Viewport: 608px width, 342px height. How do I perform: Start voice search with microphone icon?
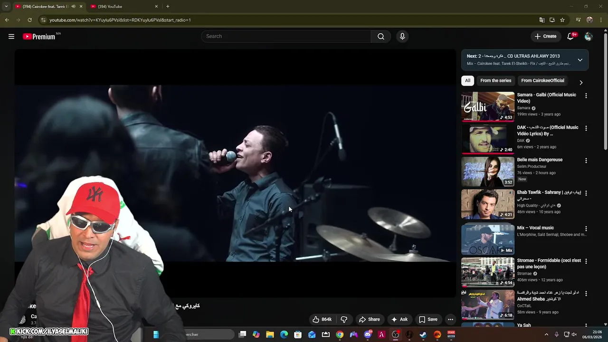tap(402, 37)
